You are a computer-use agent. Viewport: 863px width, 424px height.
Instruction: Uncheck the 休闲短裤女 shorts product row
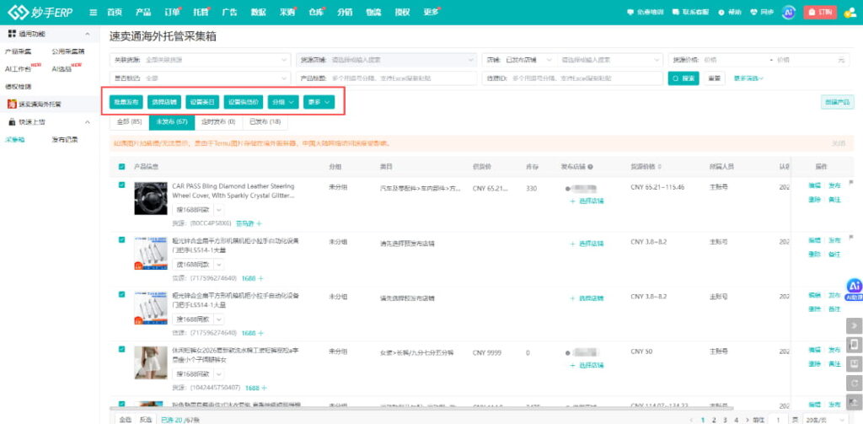(121, 349)
